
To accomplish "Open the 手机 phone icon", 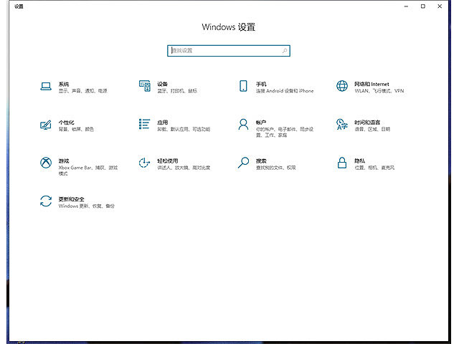I will (243, 86).
